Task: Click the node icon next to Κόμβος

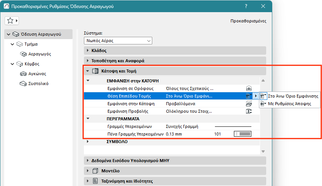Action: [x=19, y=64]
